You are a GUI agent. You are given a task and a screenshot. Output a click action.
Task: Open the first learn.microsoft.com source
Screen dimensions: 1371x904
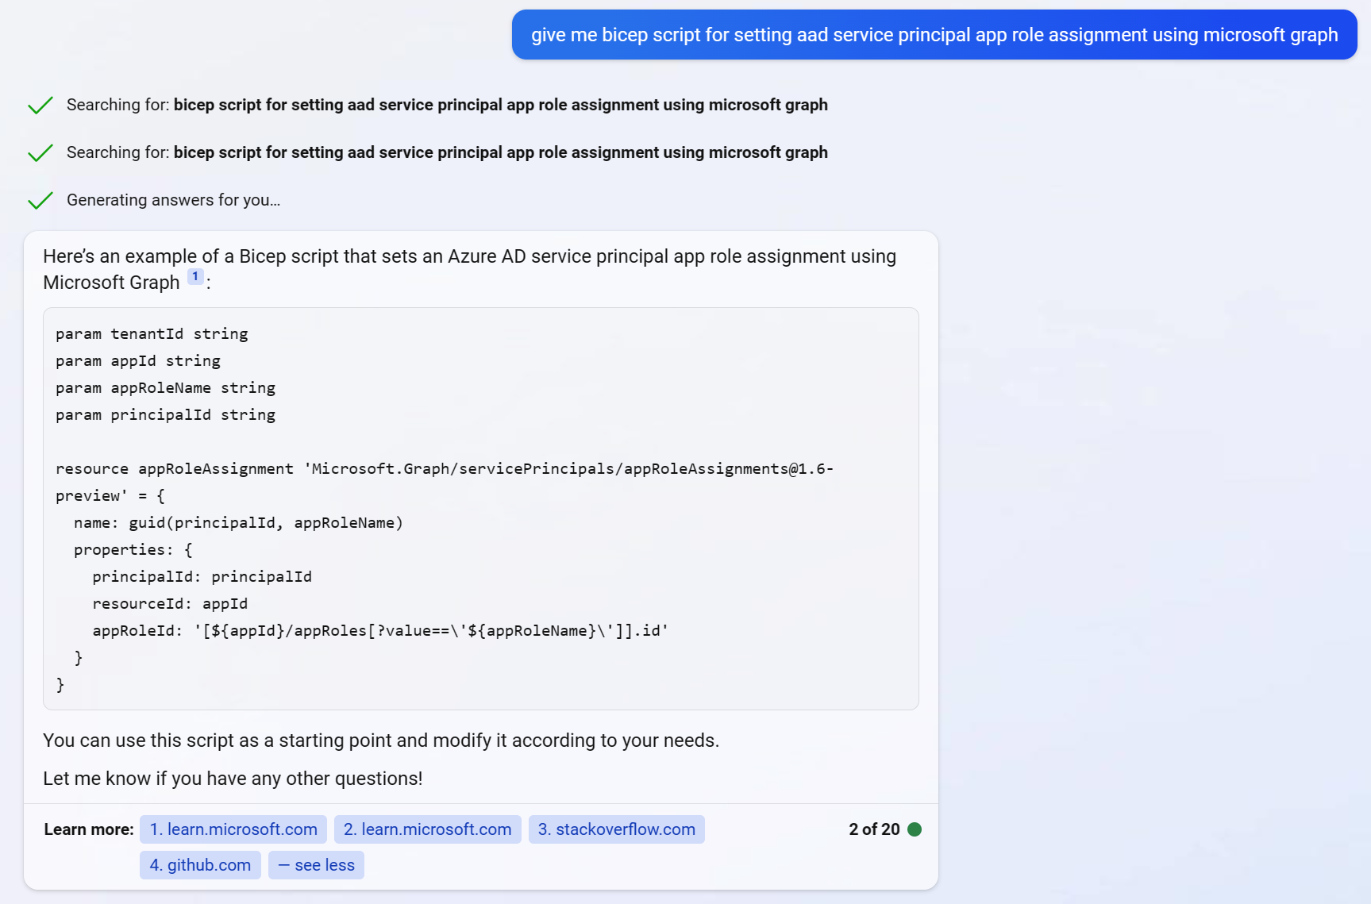tap(233, 829)
